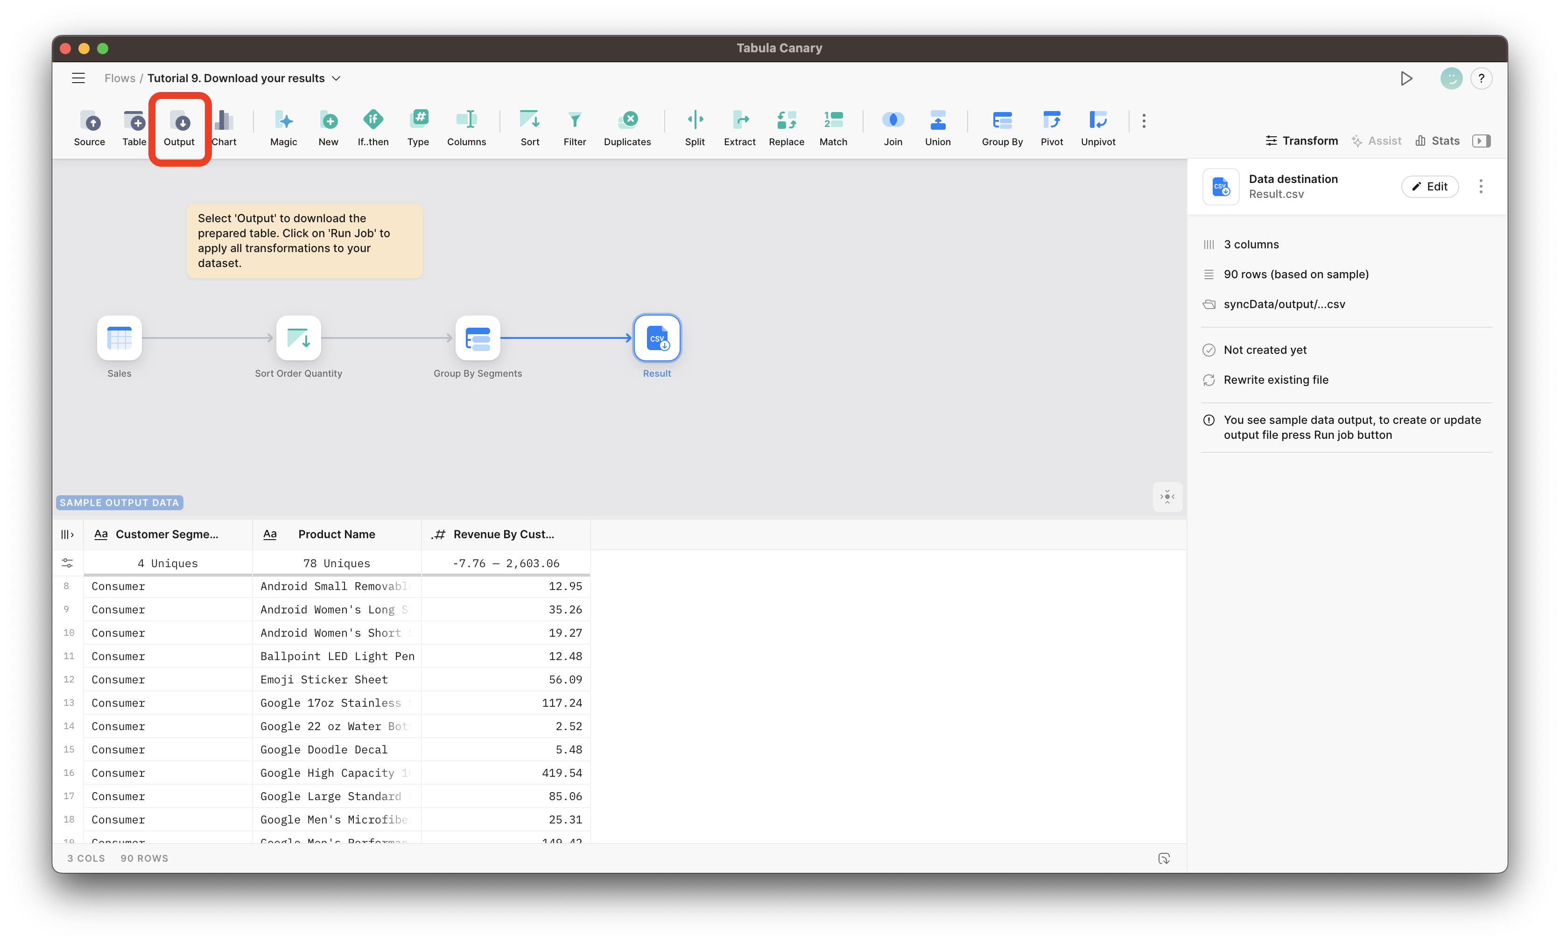1560x942 pixels.
Task: Click the Group By toolbar icon
Action: point(1002,120)
